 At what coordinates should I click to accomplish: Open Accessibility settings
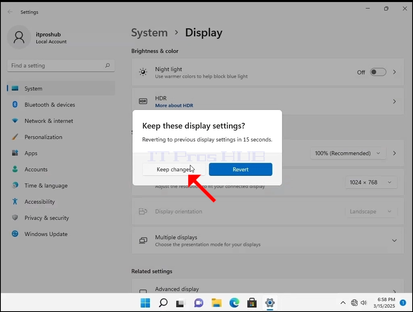click(x=61, y=202)
